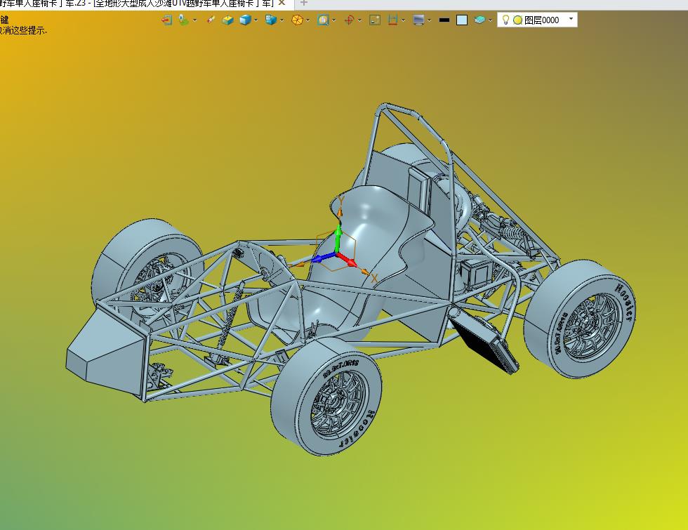Toggle the layer lightbulb visibility icon
Screen dimensions: 688x530
pos(505,20)
